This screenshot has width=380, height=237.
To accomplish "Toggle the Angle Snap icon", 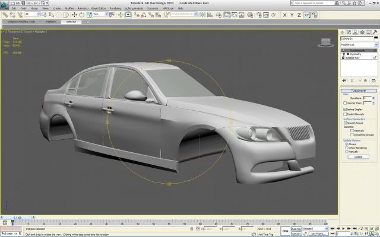I will [144, 15].
